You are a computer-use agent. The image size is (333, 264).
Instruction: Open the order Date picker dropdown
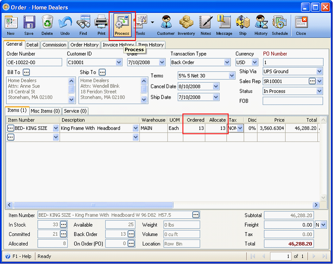click(x=162, y=62)
